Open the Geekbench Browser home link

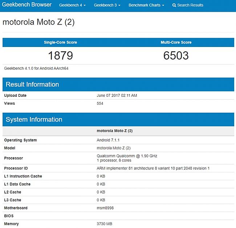click(x=27, y=5)
